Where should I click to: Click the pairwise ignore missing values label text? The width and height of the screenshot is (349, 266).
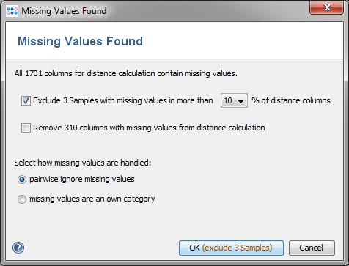click(82, 179)
